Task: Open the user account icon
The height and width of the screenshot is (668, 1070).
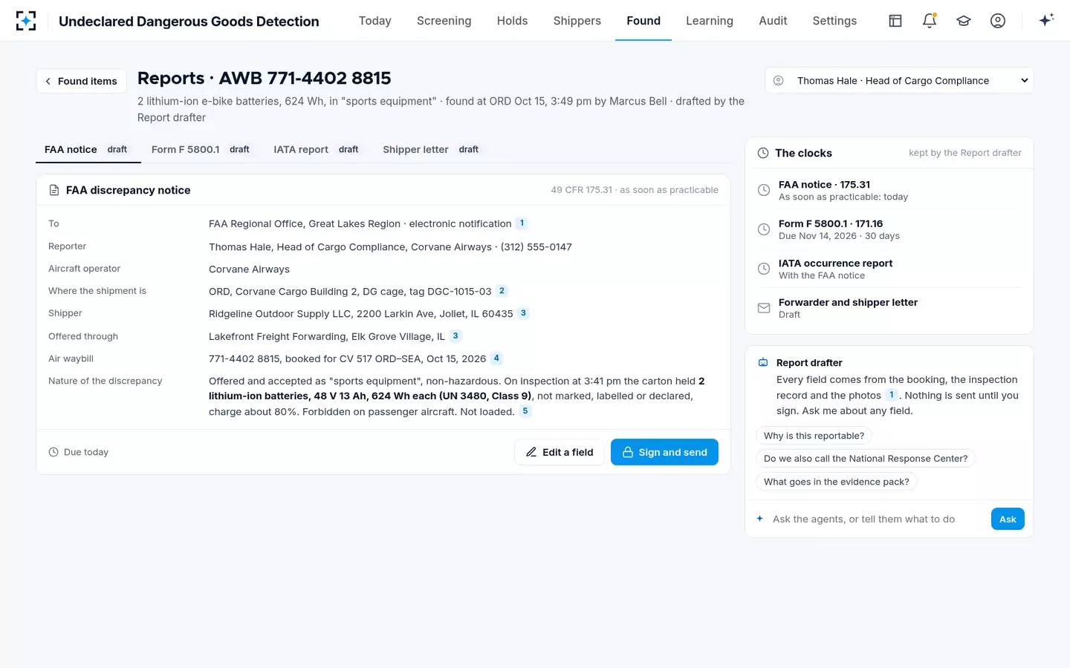Action: (998, 21)
